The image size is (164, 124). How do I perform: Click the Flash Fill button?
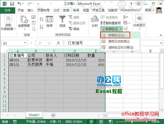pos(109,17)
